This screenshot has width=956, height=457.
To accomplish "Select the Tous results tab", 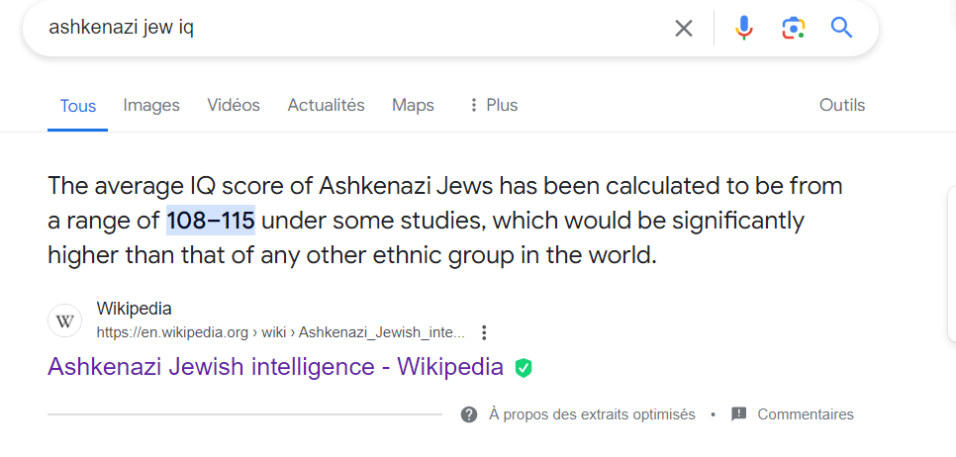I will 78,106.
